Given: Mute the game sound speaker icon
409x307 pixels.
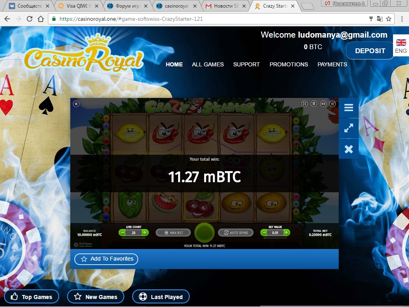Looking at the screenshot, I should pos(323,104).
